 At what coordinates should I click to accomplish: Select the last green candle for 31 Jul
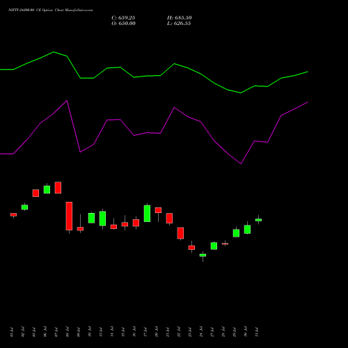point(258,220)
